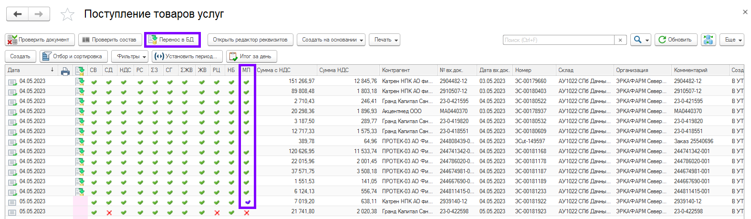The image size is (751, 219).
Task: Click into the Поиск search field
Action: click(x=558, y=40)
